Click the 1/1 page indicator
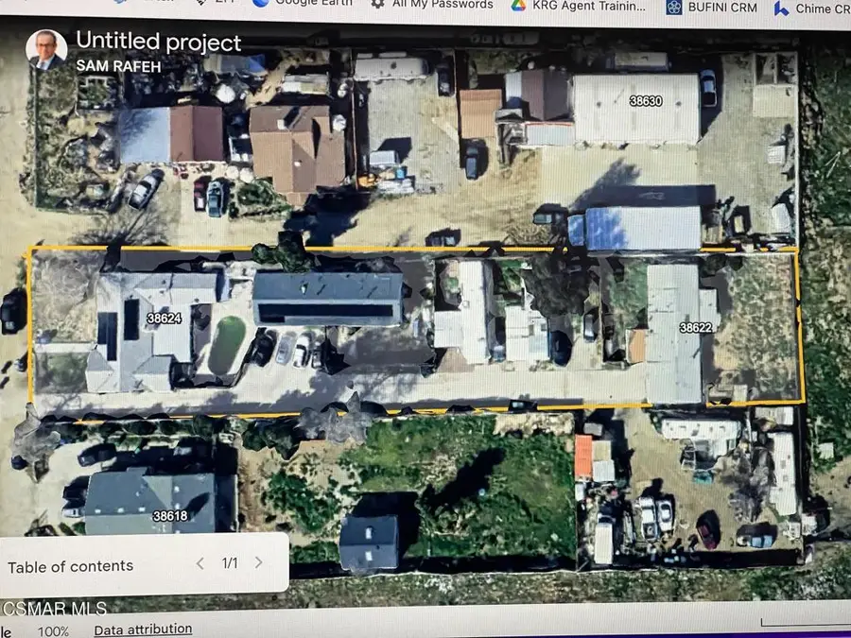This screenshot has height=638, width=851. pyautogui.click(x=229, y=560)
